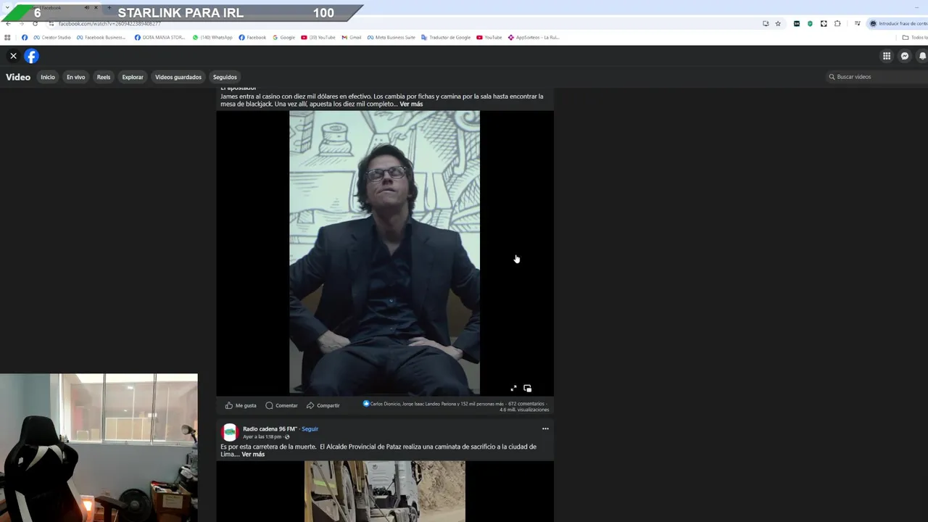Open the (140) WhatsApp bookmark
The image size is (928, 522).
(x=212, y=38)
